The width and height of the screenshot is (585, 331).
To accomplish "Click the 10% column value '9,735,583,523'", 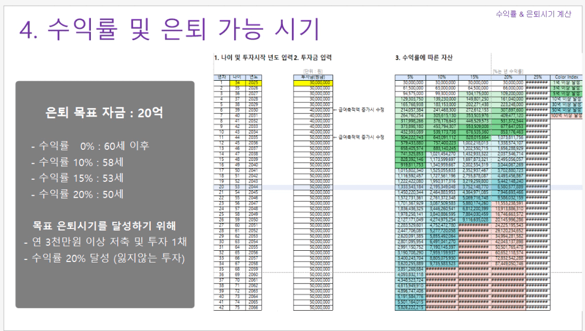I will 442,264.
